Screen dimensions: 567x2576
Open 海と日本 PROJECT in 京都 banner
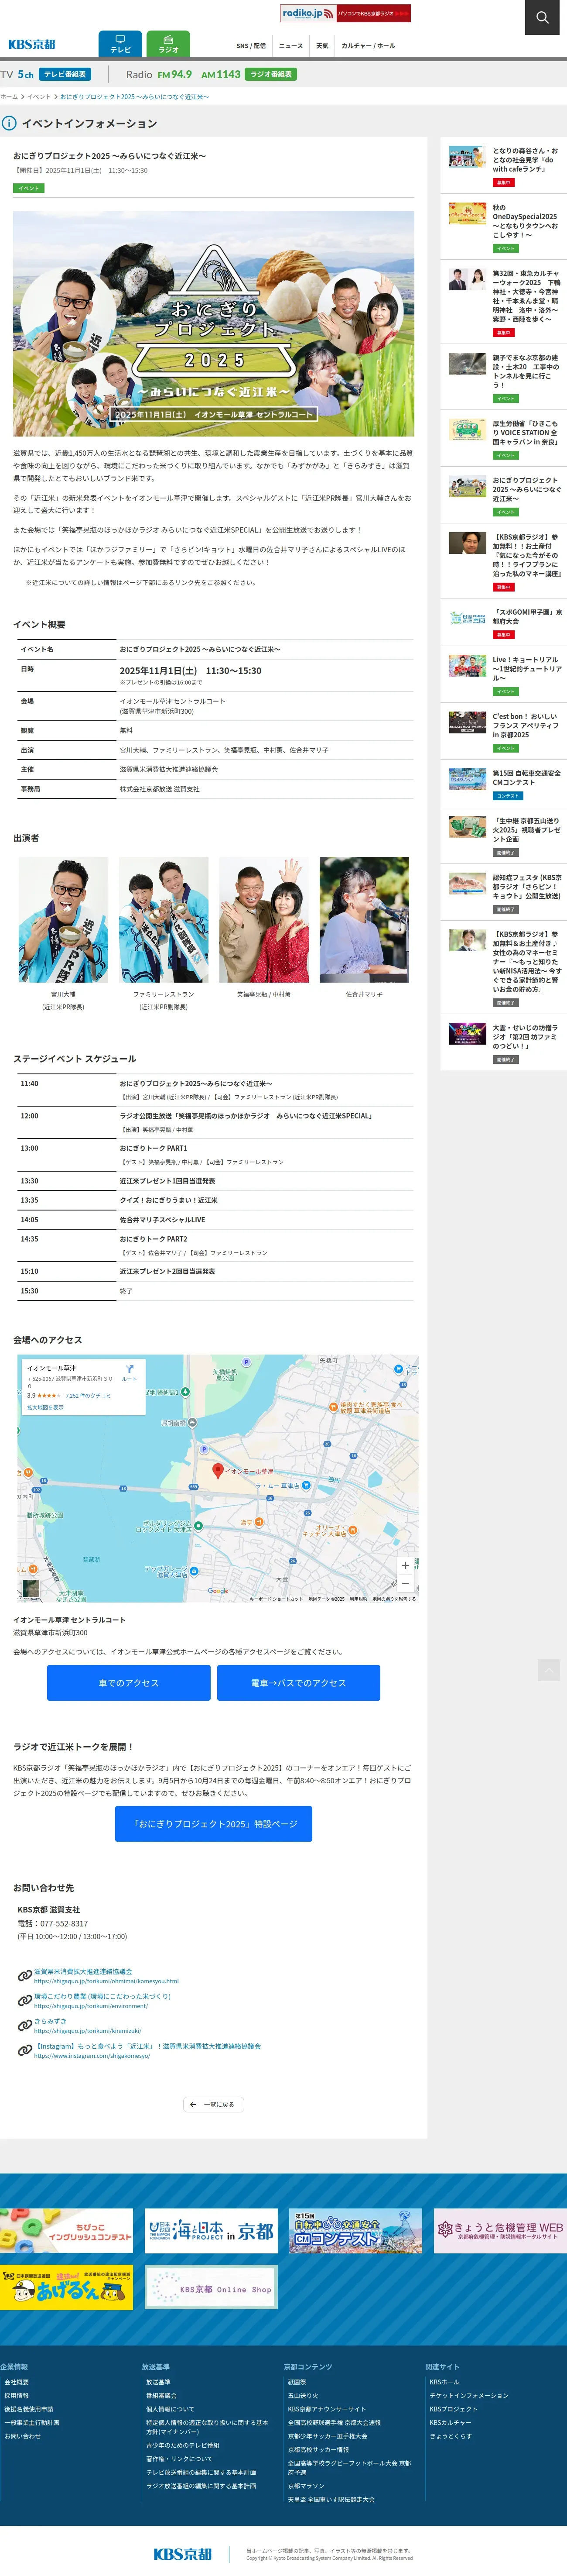[x=211, y=2231]
